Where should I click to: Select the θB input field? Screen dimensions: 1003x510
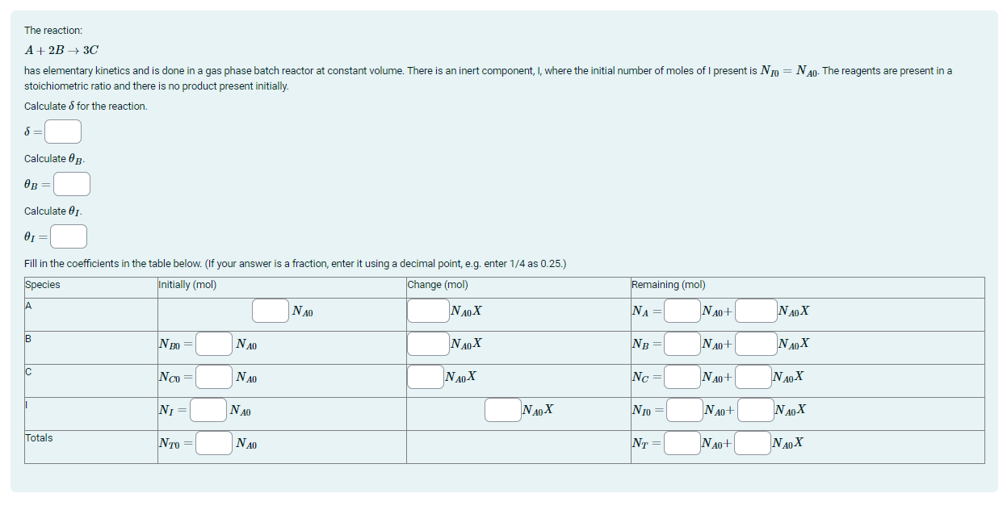click(x=72, y=184)
